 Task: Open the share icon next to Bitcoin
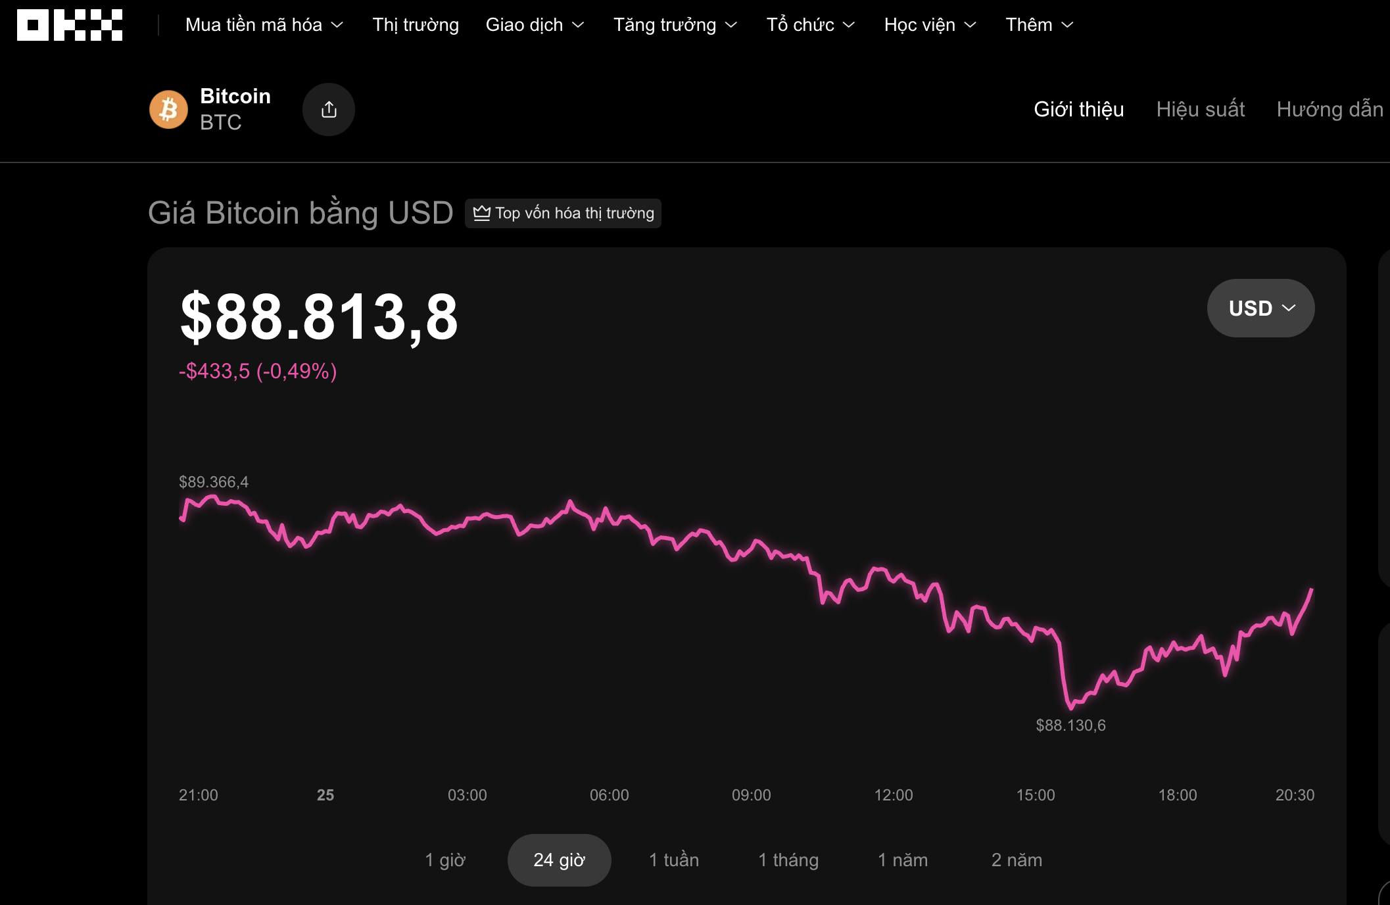click(x=329, y=109)
